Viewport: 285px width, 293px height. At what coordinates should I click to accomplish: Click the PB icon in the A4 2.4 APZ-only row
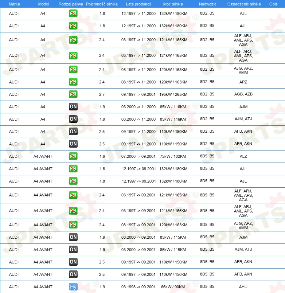point(73,82)
